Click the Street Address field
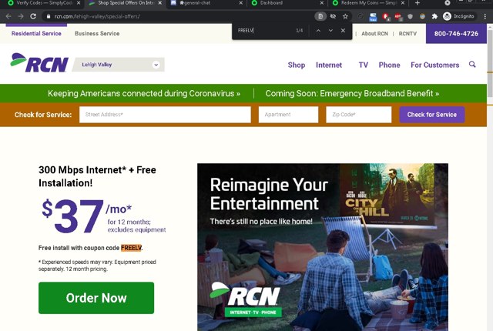493x331 pixels. 165,115
